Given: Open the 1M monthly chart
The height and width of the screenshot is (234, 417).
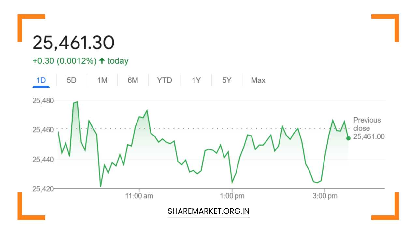Looking at the screenshot, I should coord(102,80).
